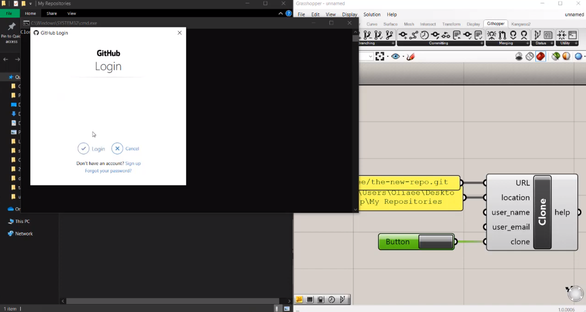The image size is (586, 312).
Task: Toggle the clock widget in bottom canvas toolbar
Action: tap(331, 299)
